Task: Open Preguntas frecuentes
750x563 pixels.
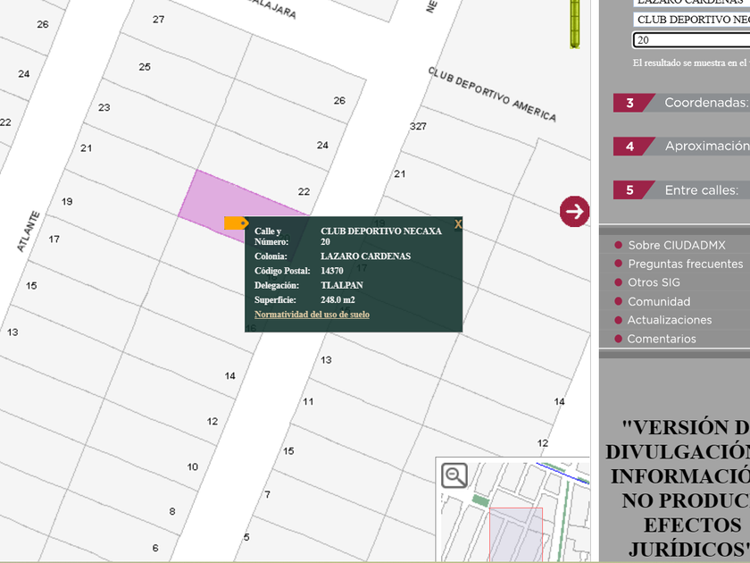Action: tap(685, 264)
